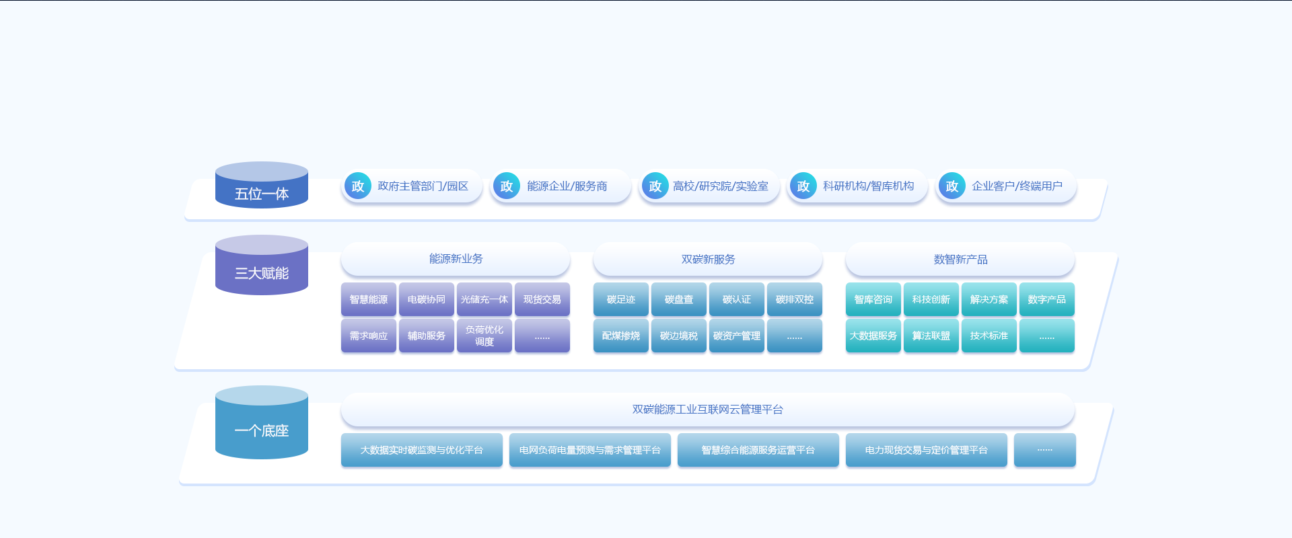Click the 智库咨询 tile

pyautogui.click(x=873, y=299)
